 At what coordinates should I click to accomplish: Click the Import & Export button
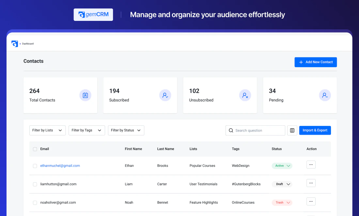pyautogui.click(x=315, y=130)
